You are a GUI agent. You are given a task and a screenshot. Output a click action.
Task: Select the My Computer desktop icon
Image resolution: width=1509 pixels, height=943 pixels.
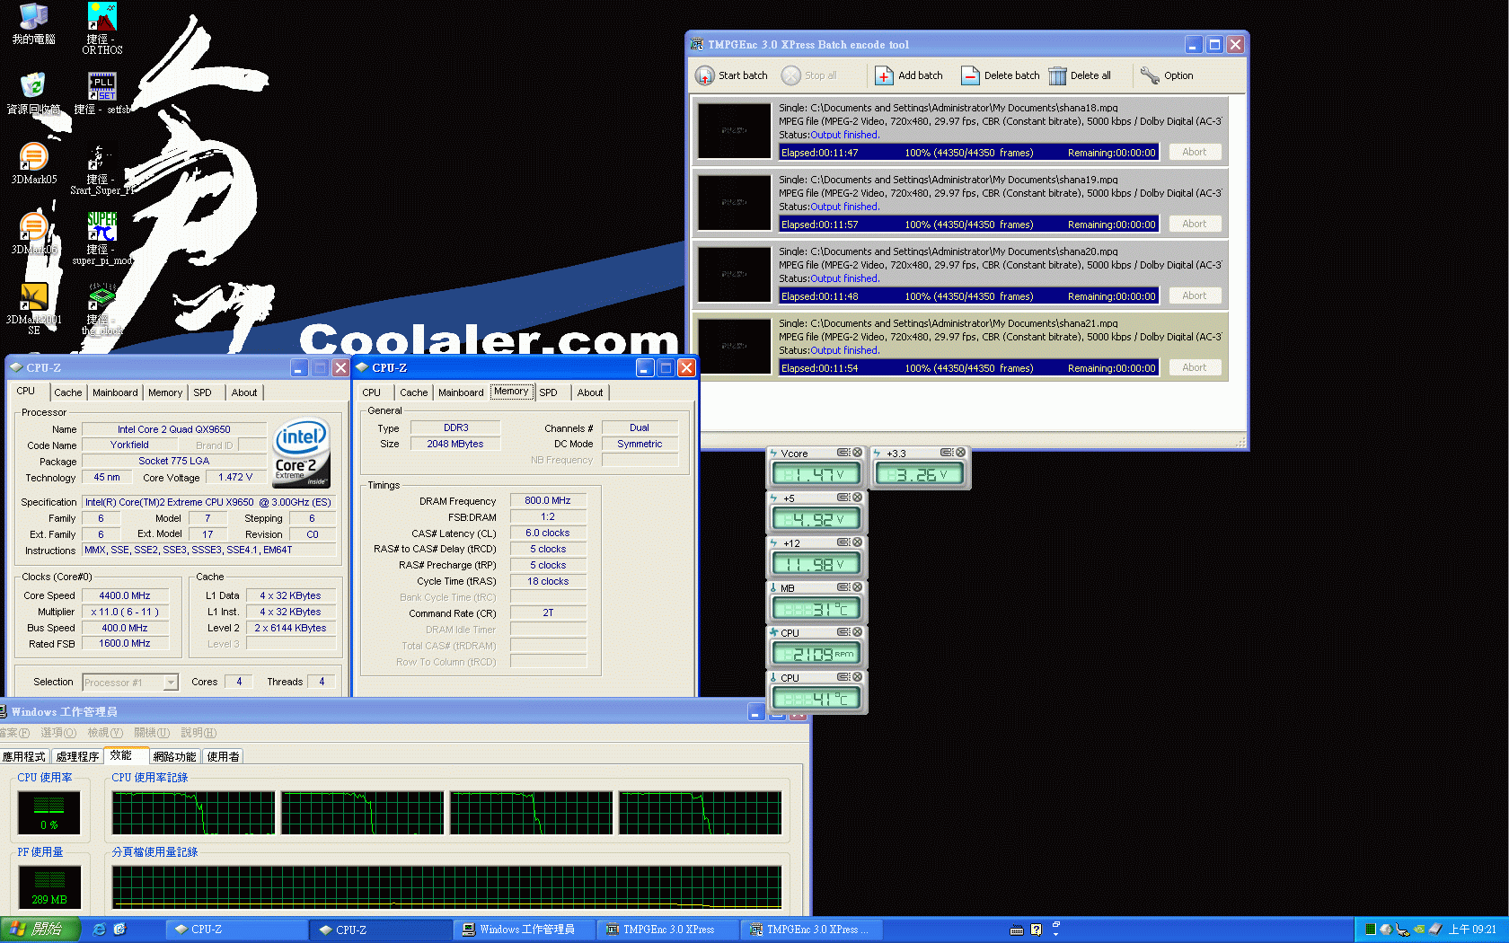(34, 16)
